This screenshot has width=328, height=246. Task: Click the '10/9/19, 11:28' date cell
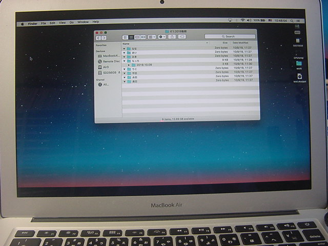(x=243, y=60)
